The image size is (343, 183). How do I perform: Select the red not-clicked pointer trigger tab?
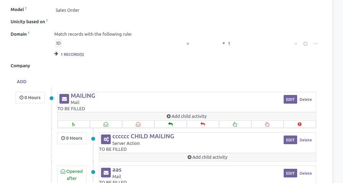click(267, 124)
